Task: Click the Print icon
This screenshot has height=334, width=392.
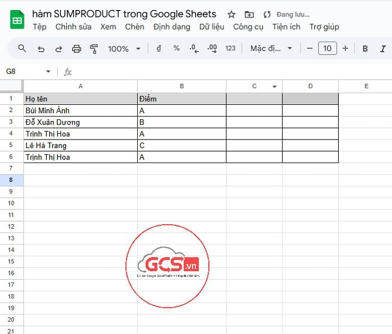Action: point(77,49)
